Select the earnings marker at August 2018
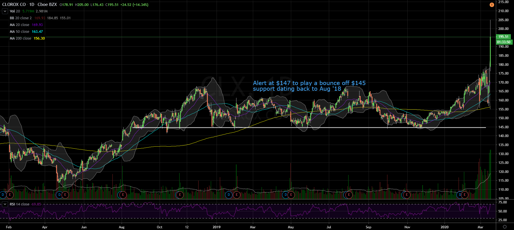Viewport: 514px width, 230px height. pos(123,195)
